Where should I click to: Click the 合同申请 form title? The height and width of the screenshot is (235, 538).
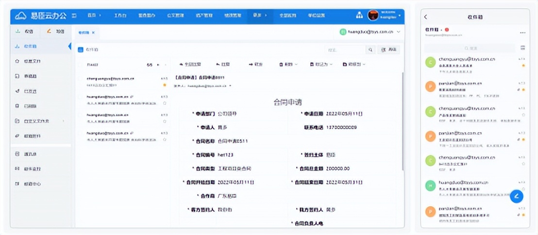(x=287, y=102)
